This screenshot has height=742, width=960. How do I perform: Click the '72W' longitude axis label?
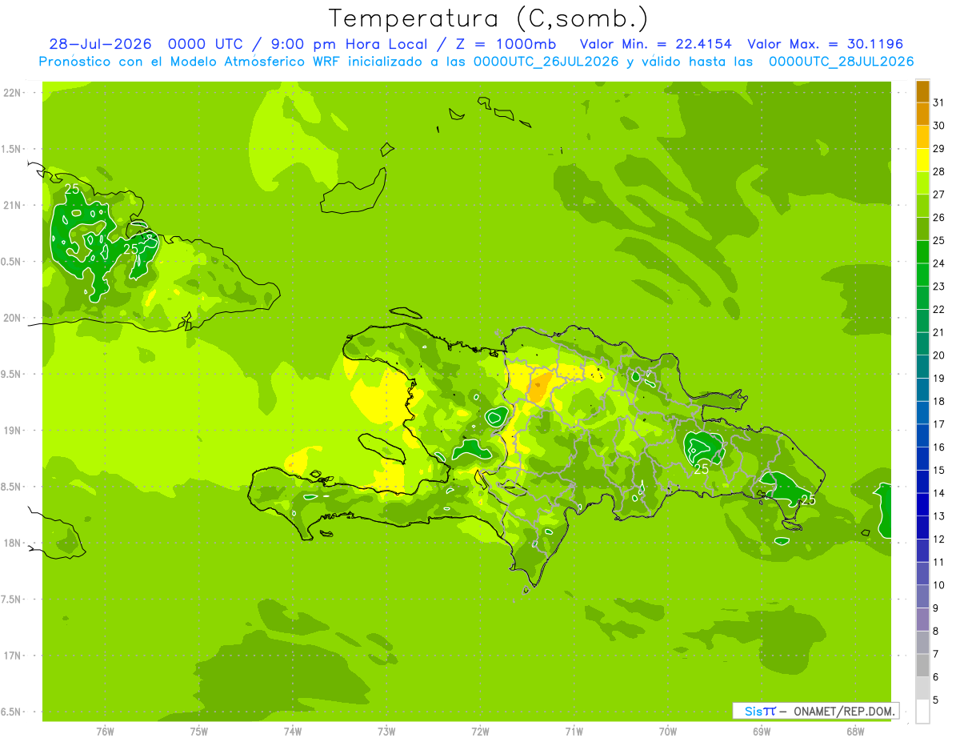point(480,732)
